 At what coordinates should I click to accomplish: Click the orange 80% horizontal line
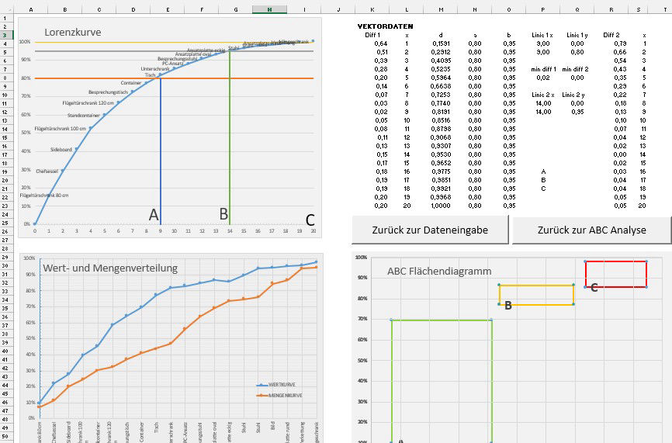click(x=93, y=78)
